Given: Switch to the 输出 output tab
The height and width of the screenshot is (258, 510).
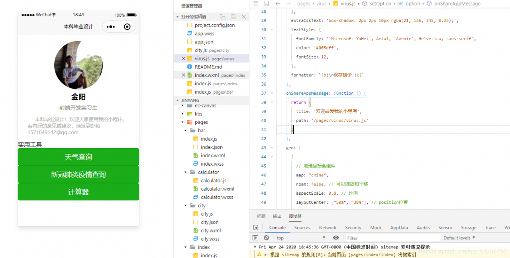Looking at the screenshot, I should point(277,217).
